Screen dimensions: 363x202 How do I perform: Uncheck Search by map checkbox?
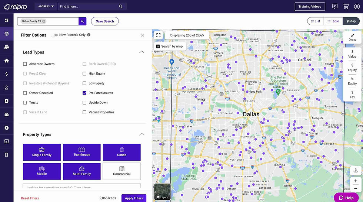coord(158,47)
